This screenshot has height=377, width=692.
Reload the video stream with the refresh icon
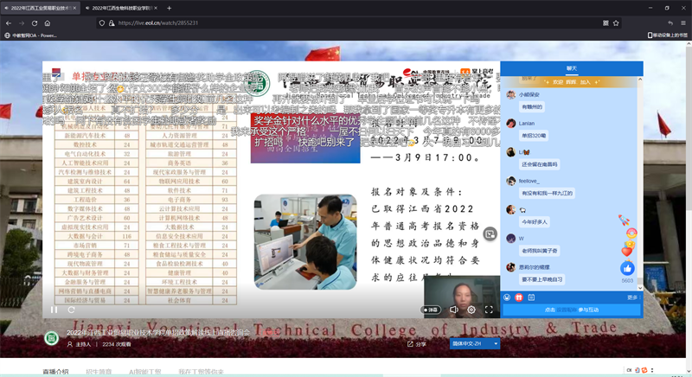pos(71,310)
